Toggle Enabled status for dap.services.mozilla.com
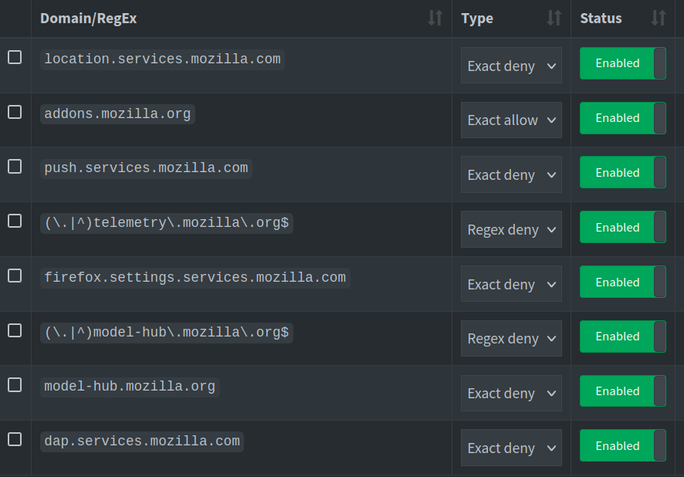The height and width of the screenshot is (477, 684). (x=623, y=445)
